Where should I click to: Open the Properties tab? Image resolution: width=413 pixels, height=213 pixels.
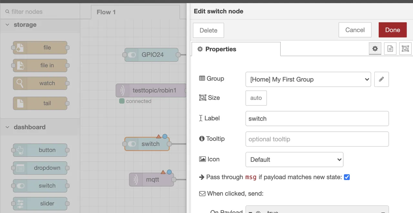[x=236, y=49]
